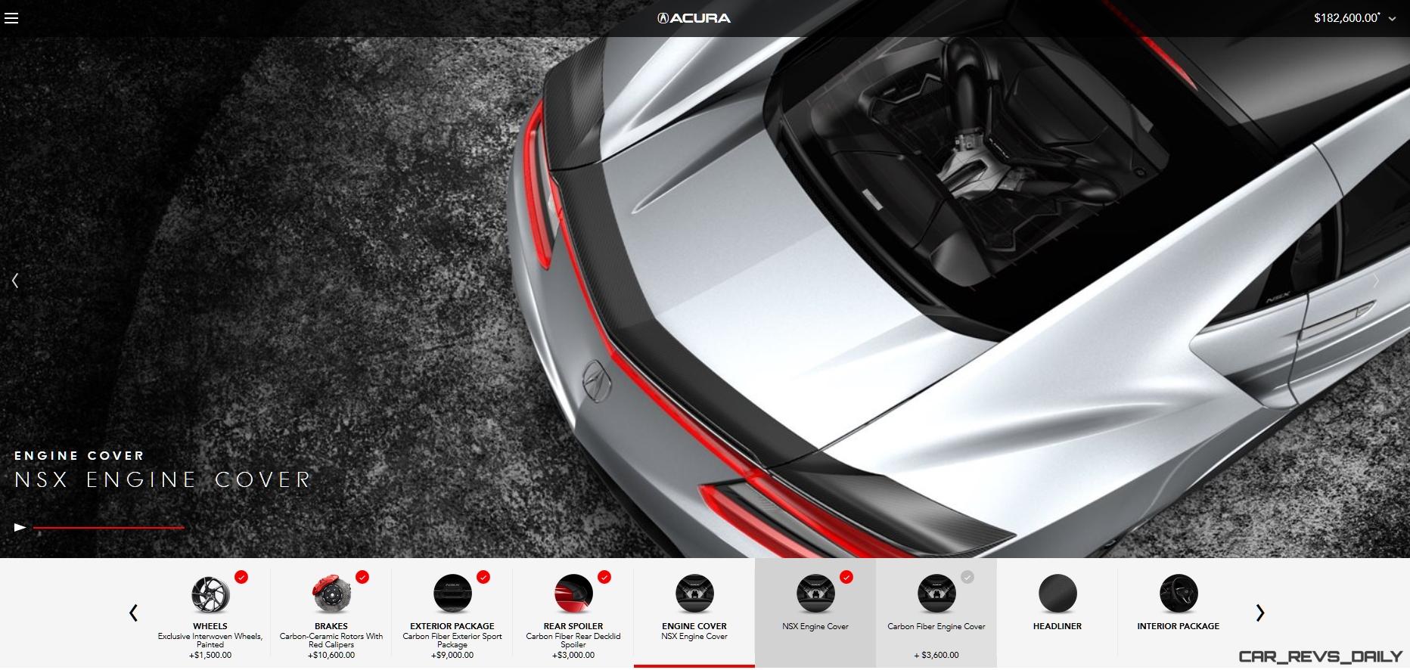
Task: Toggle the Exterior Package red checkmark
Action: coord(483,577)
